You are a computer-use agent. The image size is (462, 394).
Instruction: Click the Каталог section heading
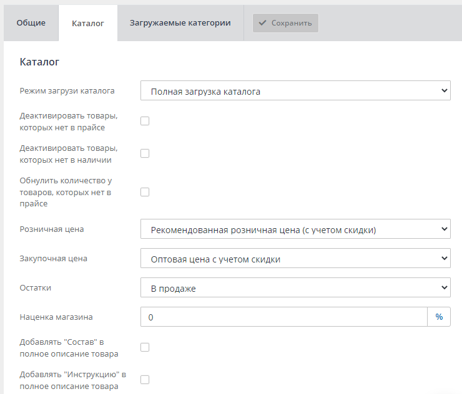pyautogui.click(x=39, y=62)
